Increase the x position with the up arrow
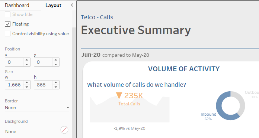Screen dimensions: 259x138 [27, 60]
